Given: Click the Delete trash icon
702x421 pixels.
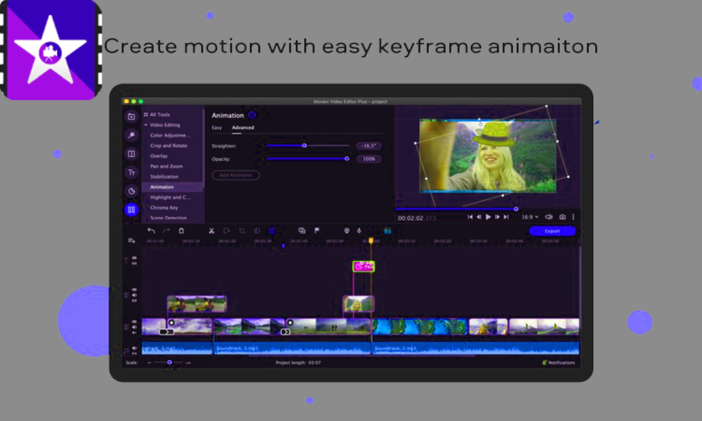Looking at the screenshot, I should coord(181,231).
